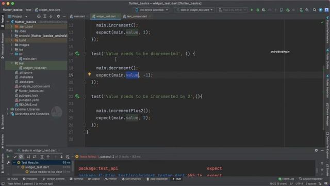
Task: Open Run panel settings gear
Action: 316,150
